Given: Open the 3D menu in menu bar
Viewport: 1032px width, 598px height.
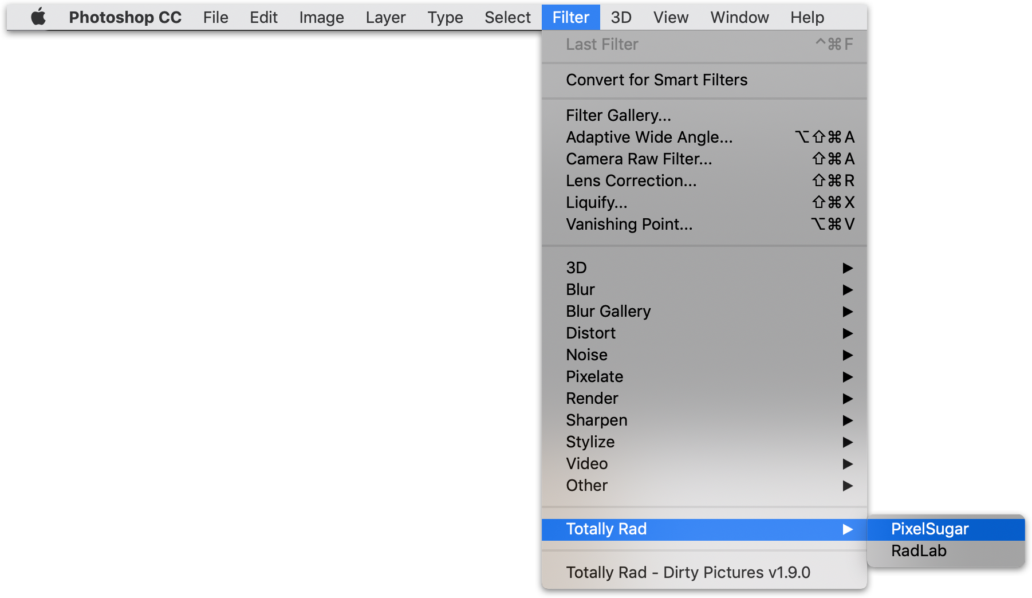Looking at the screenshot, I should point(621,17).
